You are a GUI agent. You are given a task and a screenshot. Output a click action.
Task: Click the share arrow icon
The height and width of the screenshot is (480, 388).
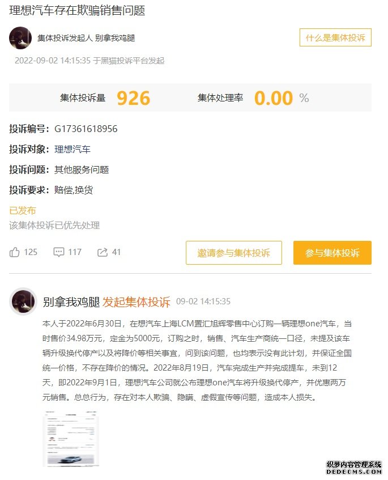click(x=102, y=252)
